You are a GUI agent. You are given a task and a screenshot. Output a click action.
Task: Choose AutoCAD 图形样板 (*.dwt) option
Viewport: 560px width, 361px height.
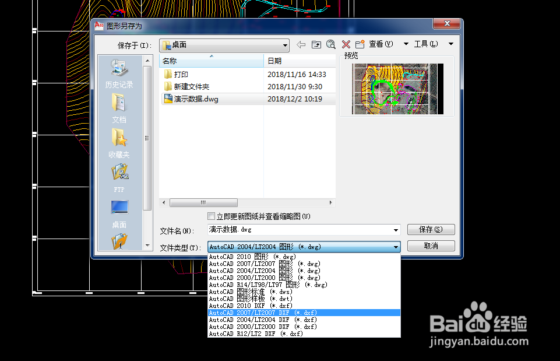[x=304, y=299]
